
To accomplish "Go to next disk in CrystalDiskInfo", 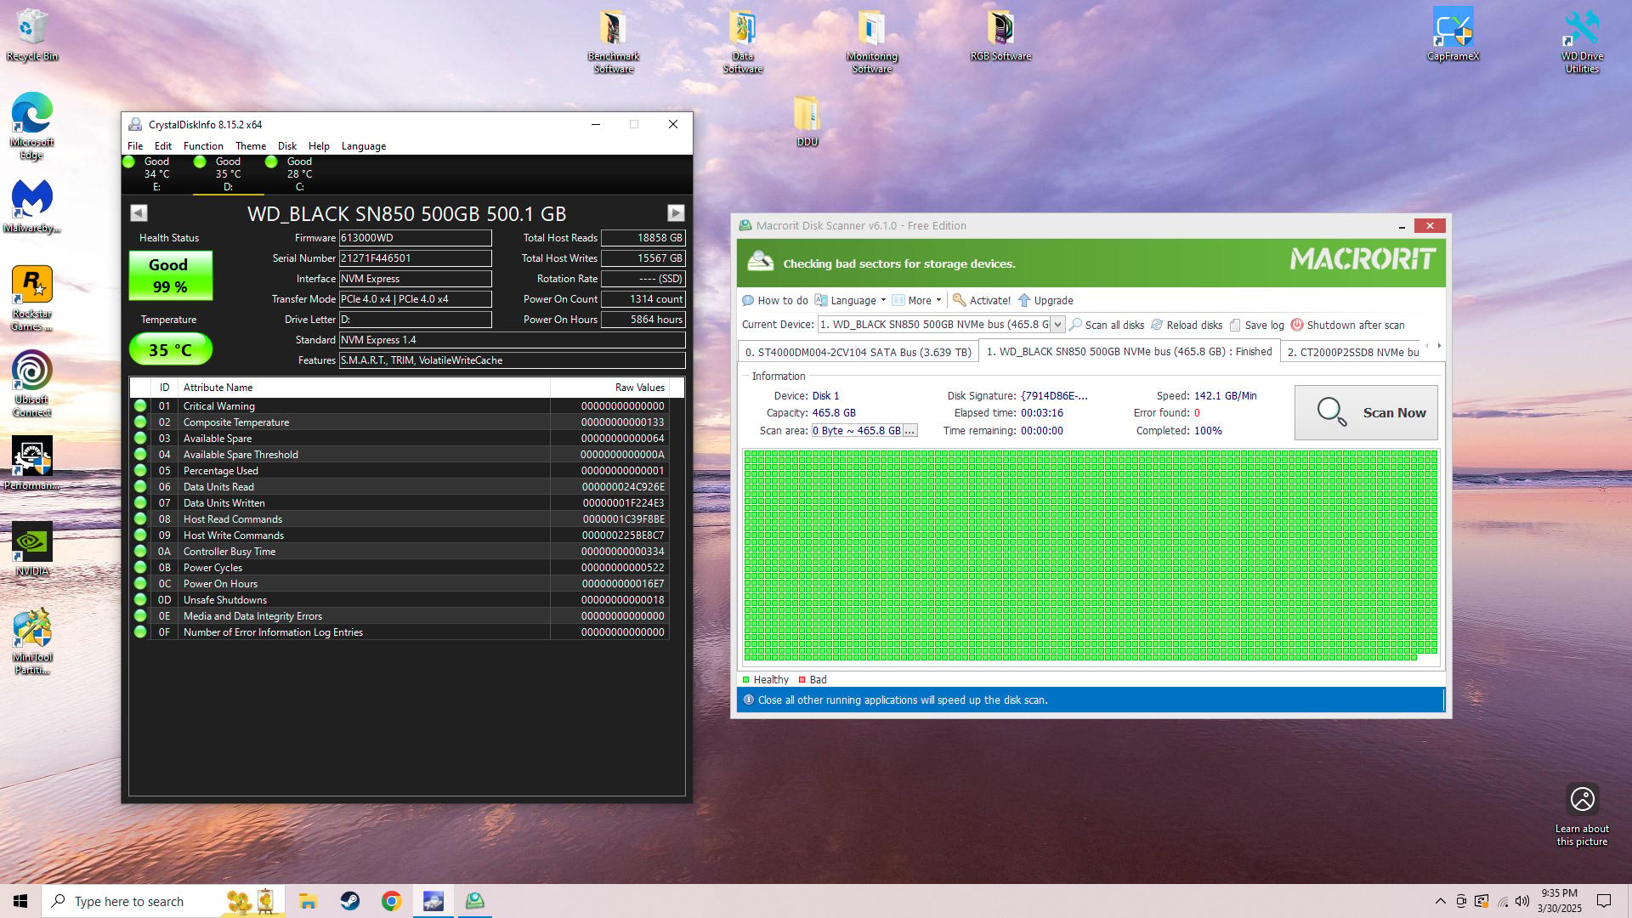I will (676, 212).
